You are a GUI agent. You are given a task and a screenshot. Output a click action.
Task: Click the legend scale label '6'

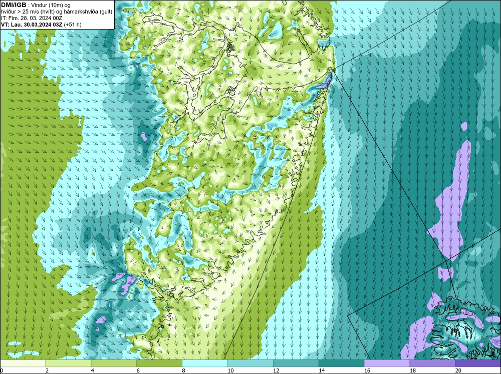138,370
